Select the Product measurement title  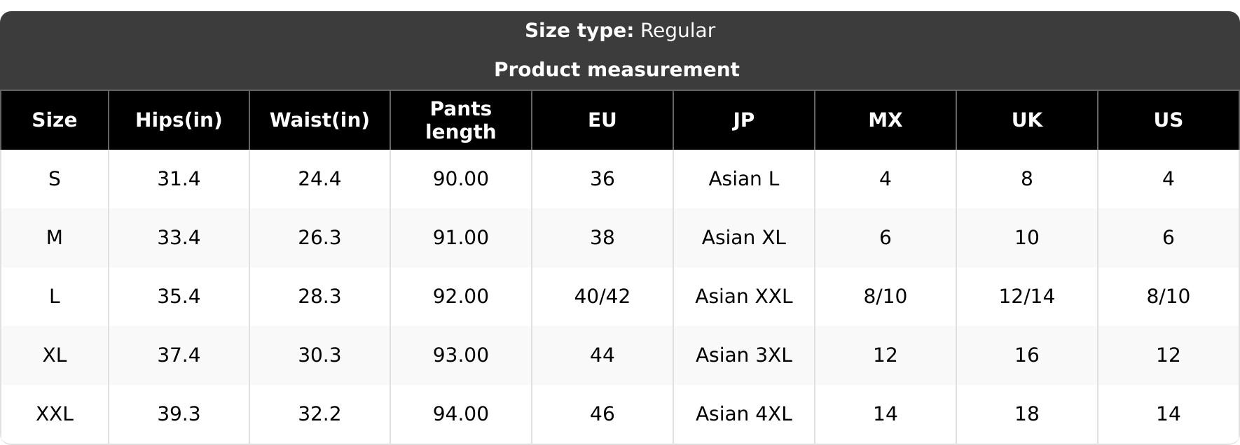[x=616, y=70]
